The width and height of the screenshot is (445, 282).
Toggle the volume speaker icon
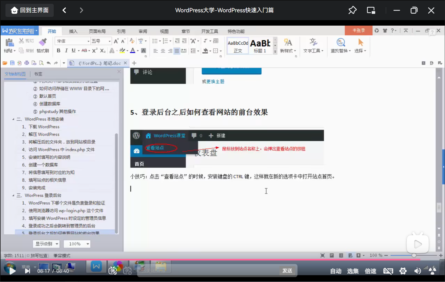(x=417, y=271)
